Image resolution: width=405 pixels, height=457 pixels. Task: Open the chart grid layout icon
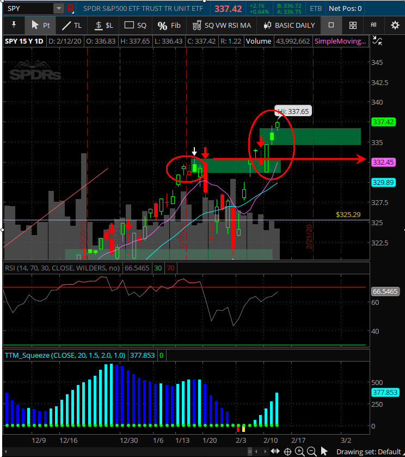(x=353, y=25)
